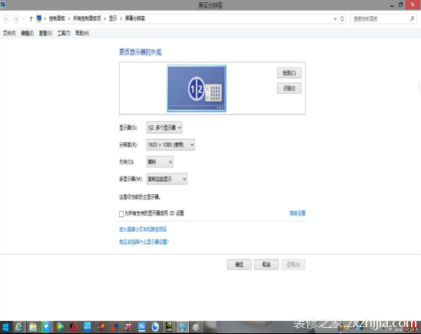The height and width of the screenshot is (334, 421).
Task: Click the 应用(A) apply button
Action: [x=293, y=265]
